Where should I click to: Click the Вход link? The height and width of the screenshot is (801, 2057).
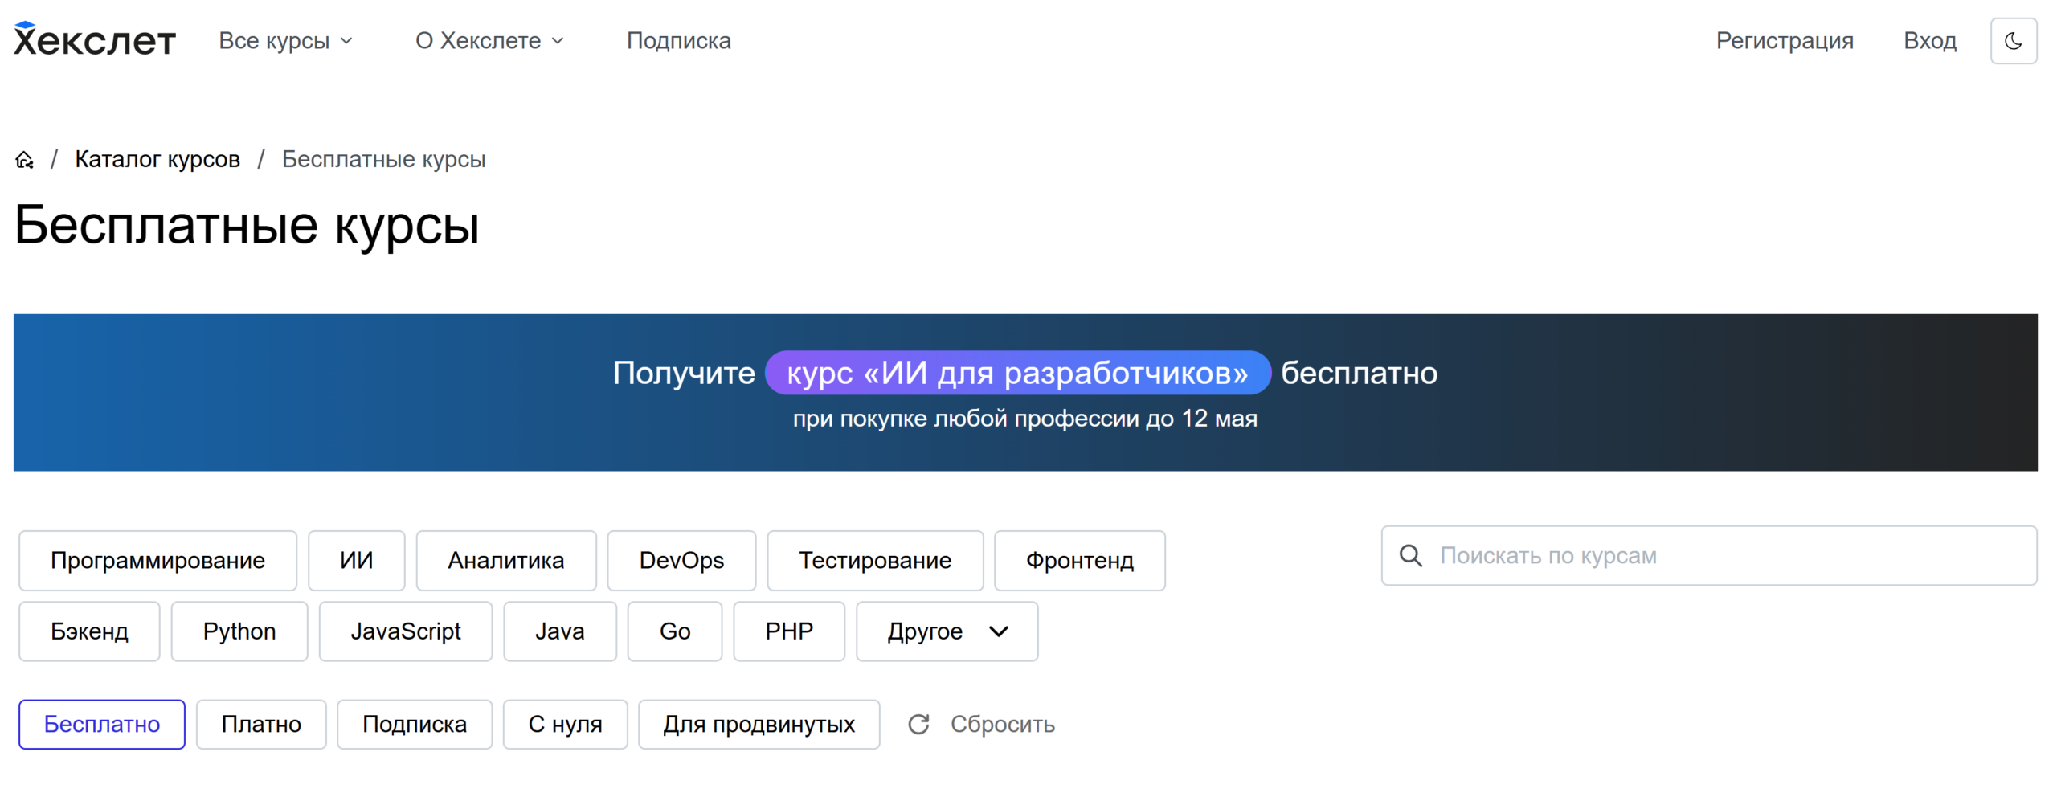pyautogui.click(x=1929, y=40)
